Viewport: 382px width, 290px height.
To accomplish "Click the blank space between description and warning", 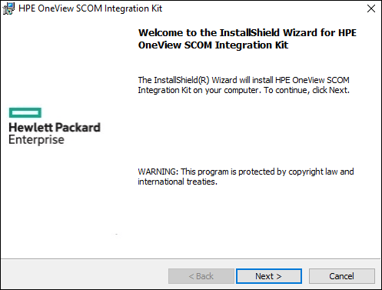I will coord(246,131).
